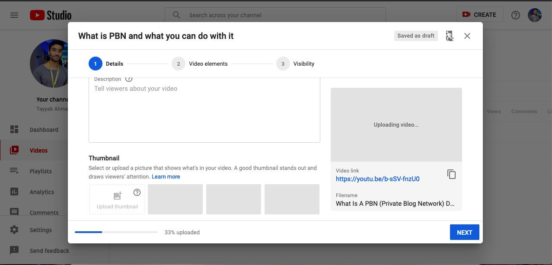The image size is (552, 265).
Task: Click the hamburger menu icon
Action: point(14,15)
